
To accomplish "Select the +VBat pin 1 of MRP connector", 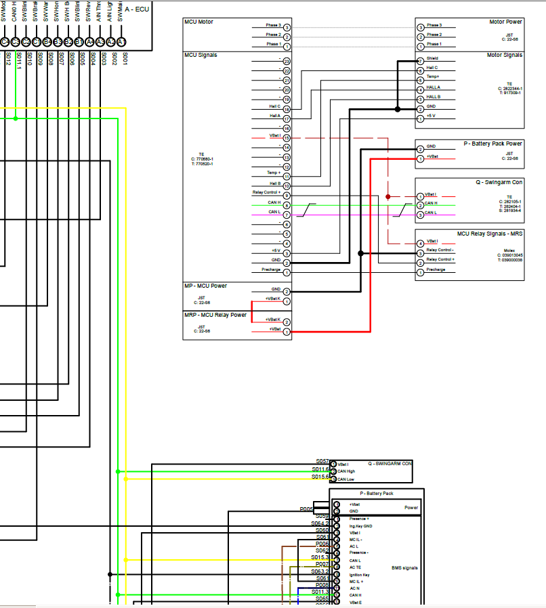I will (x=287, y=332).
